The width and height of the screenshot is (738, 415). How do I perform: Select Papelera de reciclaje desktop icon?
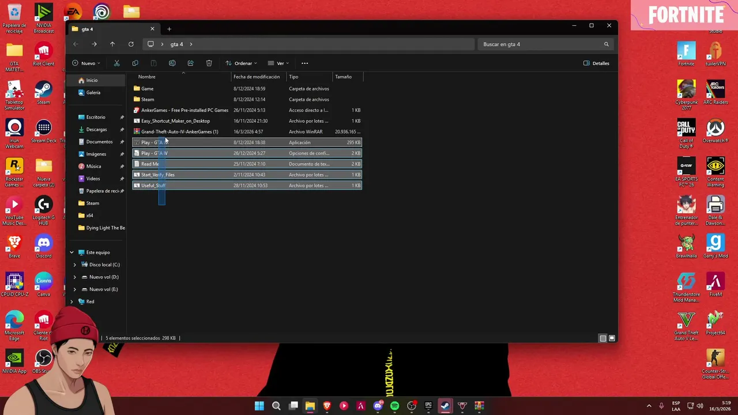(14, 18)
